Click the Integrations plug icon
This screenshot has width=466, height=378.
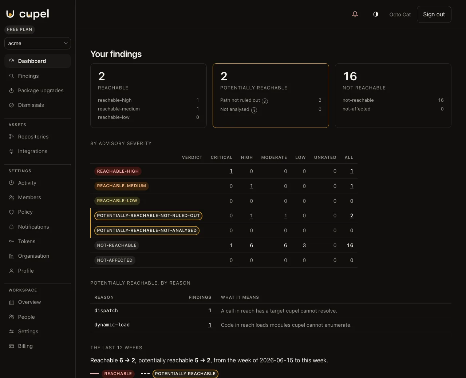pos(12,151)
